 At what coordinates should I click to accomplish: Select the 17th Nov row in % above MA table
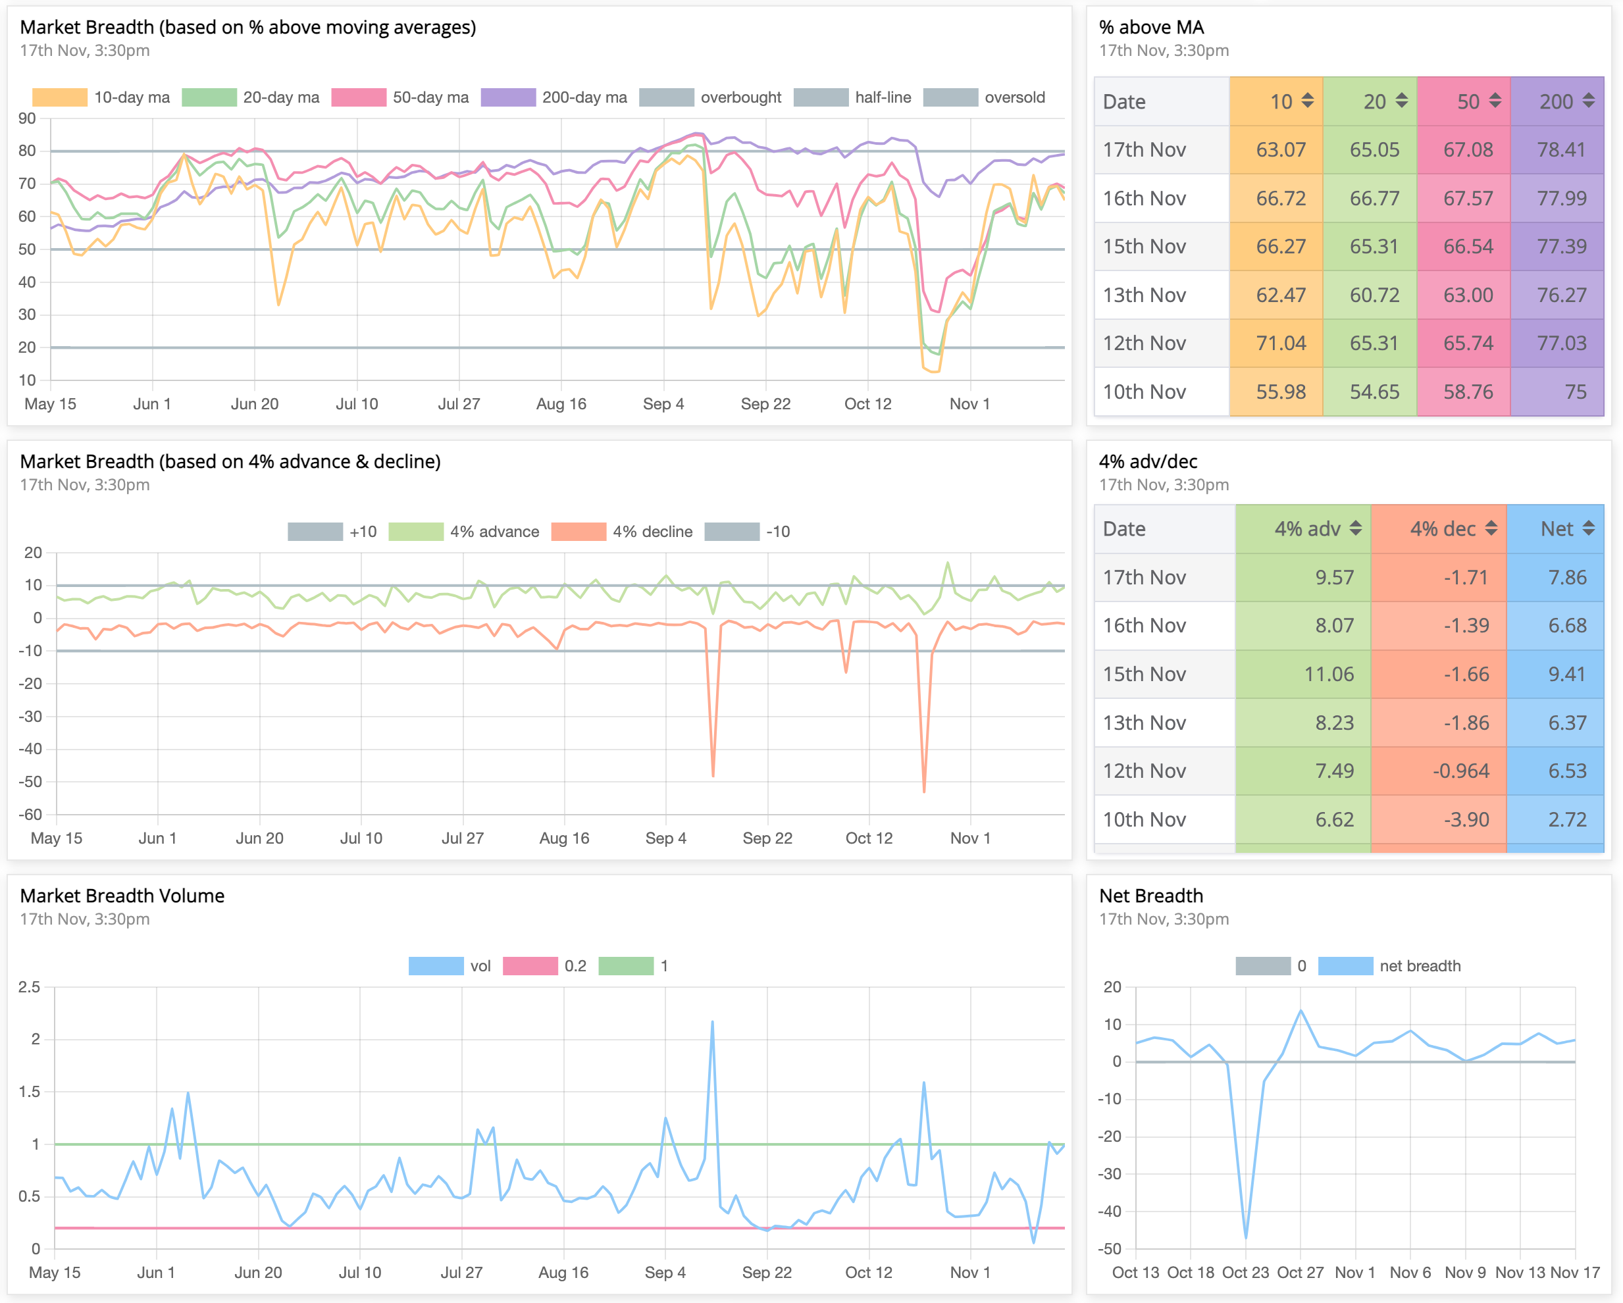tap(1145, 150)
